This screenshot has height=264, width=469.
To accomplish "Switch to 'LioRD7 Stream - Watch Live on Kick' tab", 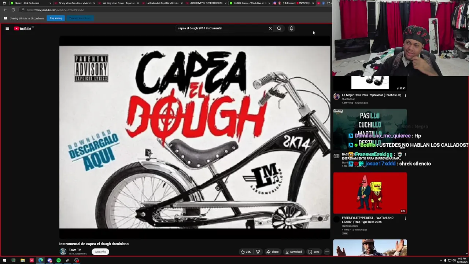I will [250, 3].
